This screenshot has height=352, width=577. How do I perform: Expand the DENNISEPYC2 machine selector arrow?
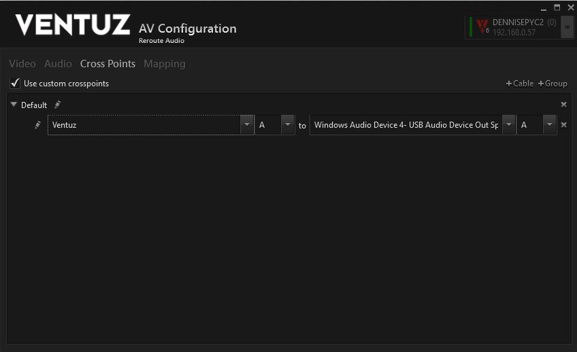tap(566, 27)
